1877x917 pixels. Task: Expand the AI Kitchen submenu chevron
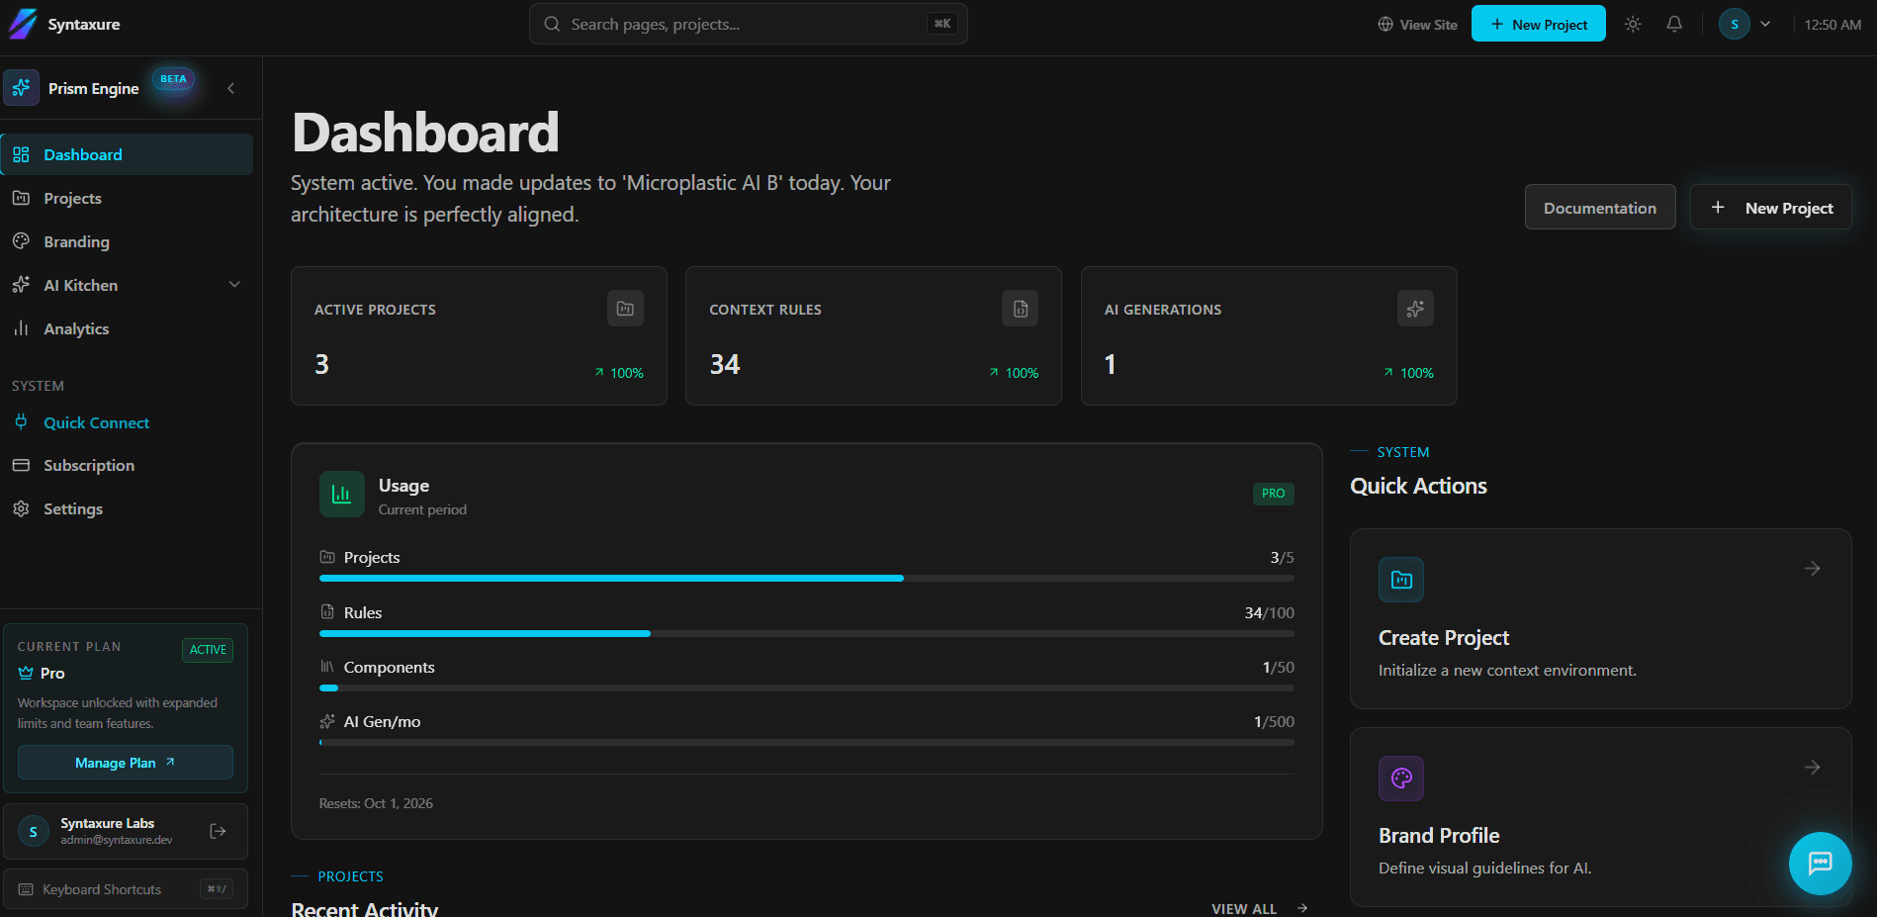coord(234,285)
